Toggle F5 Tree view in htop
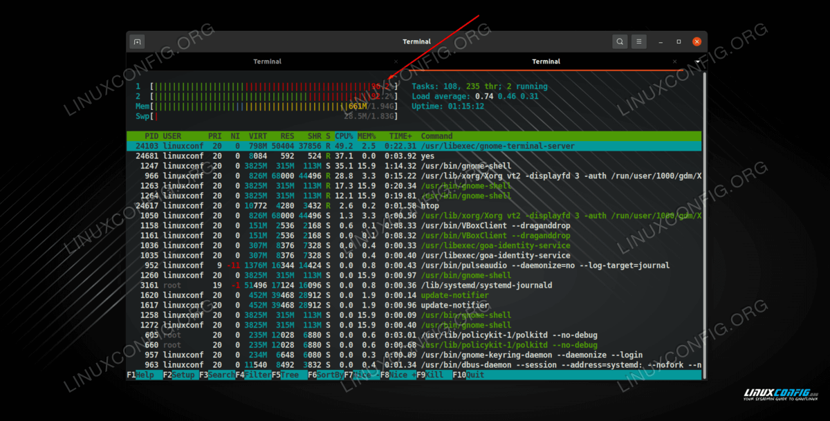The width and height of the screenshot is (830, 421). click(x=293, y=375)
